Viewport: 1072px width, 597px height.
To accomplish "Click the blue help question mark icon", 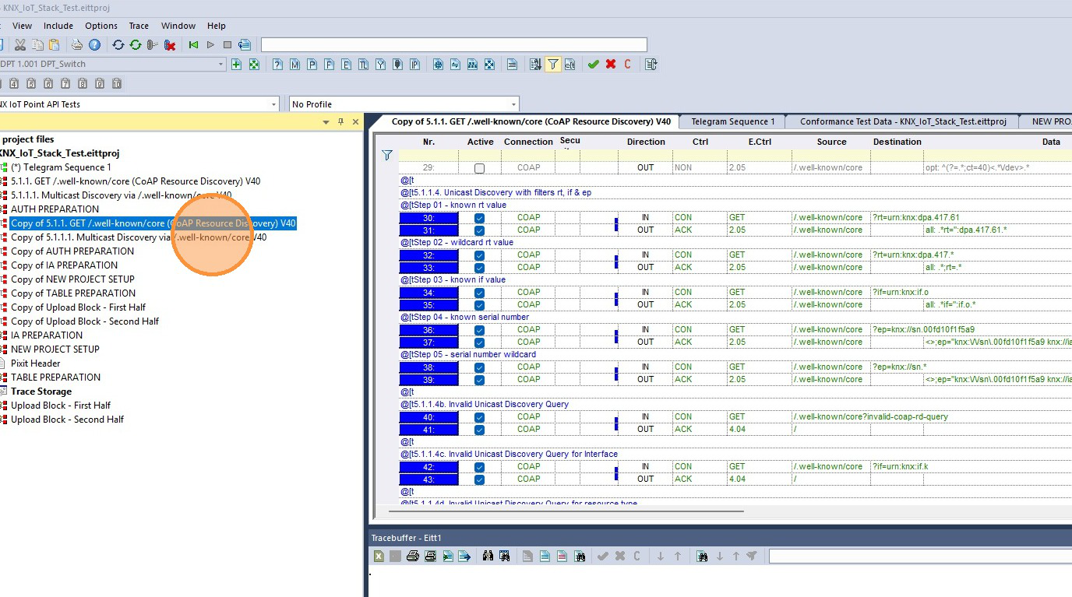I will [x=94, y=45].
